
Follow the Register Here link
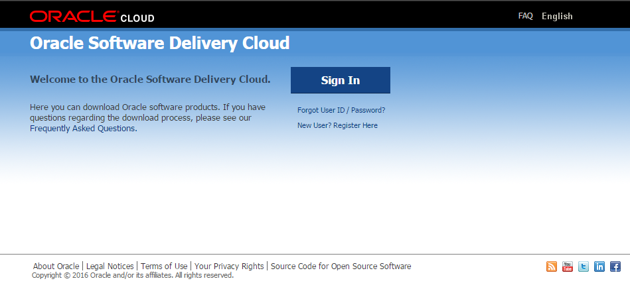(x=355, y=125)
